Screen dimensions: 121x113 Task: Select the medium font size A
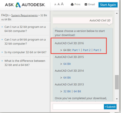59,4
